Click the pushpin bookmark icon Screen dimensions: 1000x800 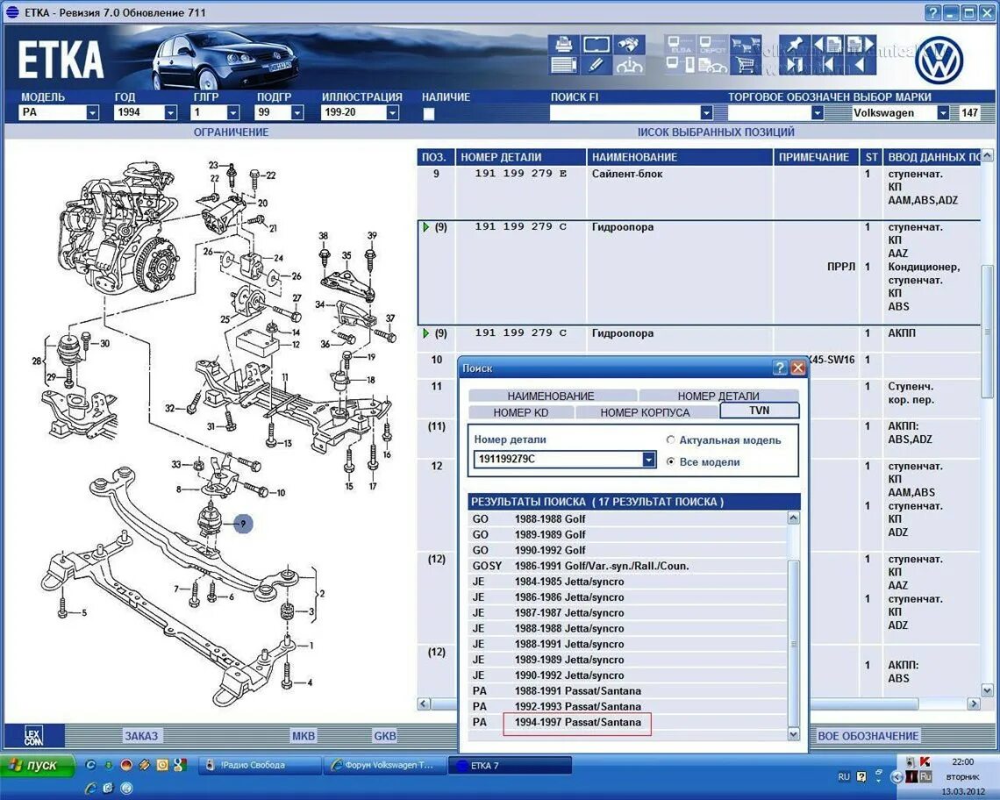(795, 46)
